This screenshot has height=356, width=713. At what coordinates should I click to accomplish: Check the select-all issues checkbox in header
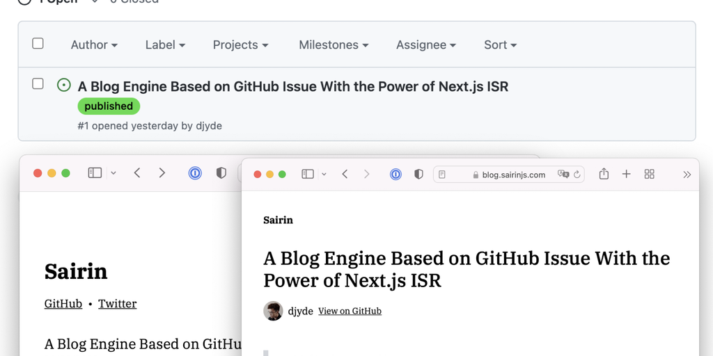(38, 44)
